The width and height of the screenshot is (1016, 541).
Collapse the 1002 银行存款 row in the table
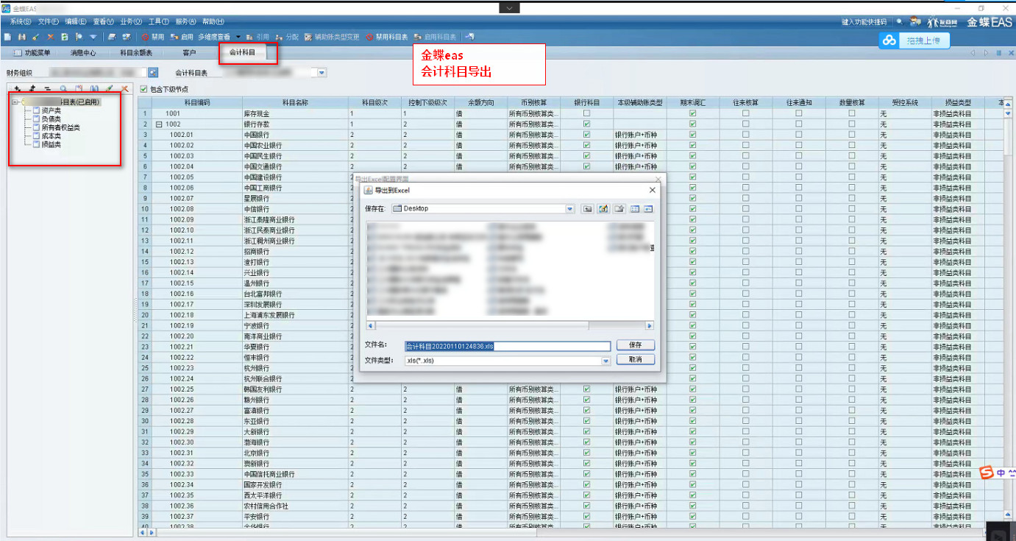click(x=159, y=124)
